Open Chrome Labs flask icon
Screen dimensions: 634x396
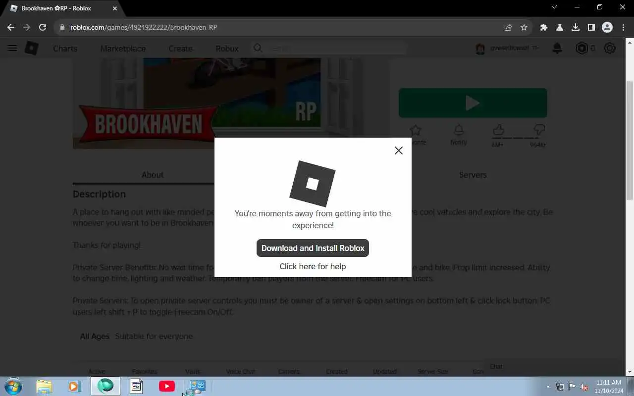[560, 27]
